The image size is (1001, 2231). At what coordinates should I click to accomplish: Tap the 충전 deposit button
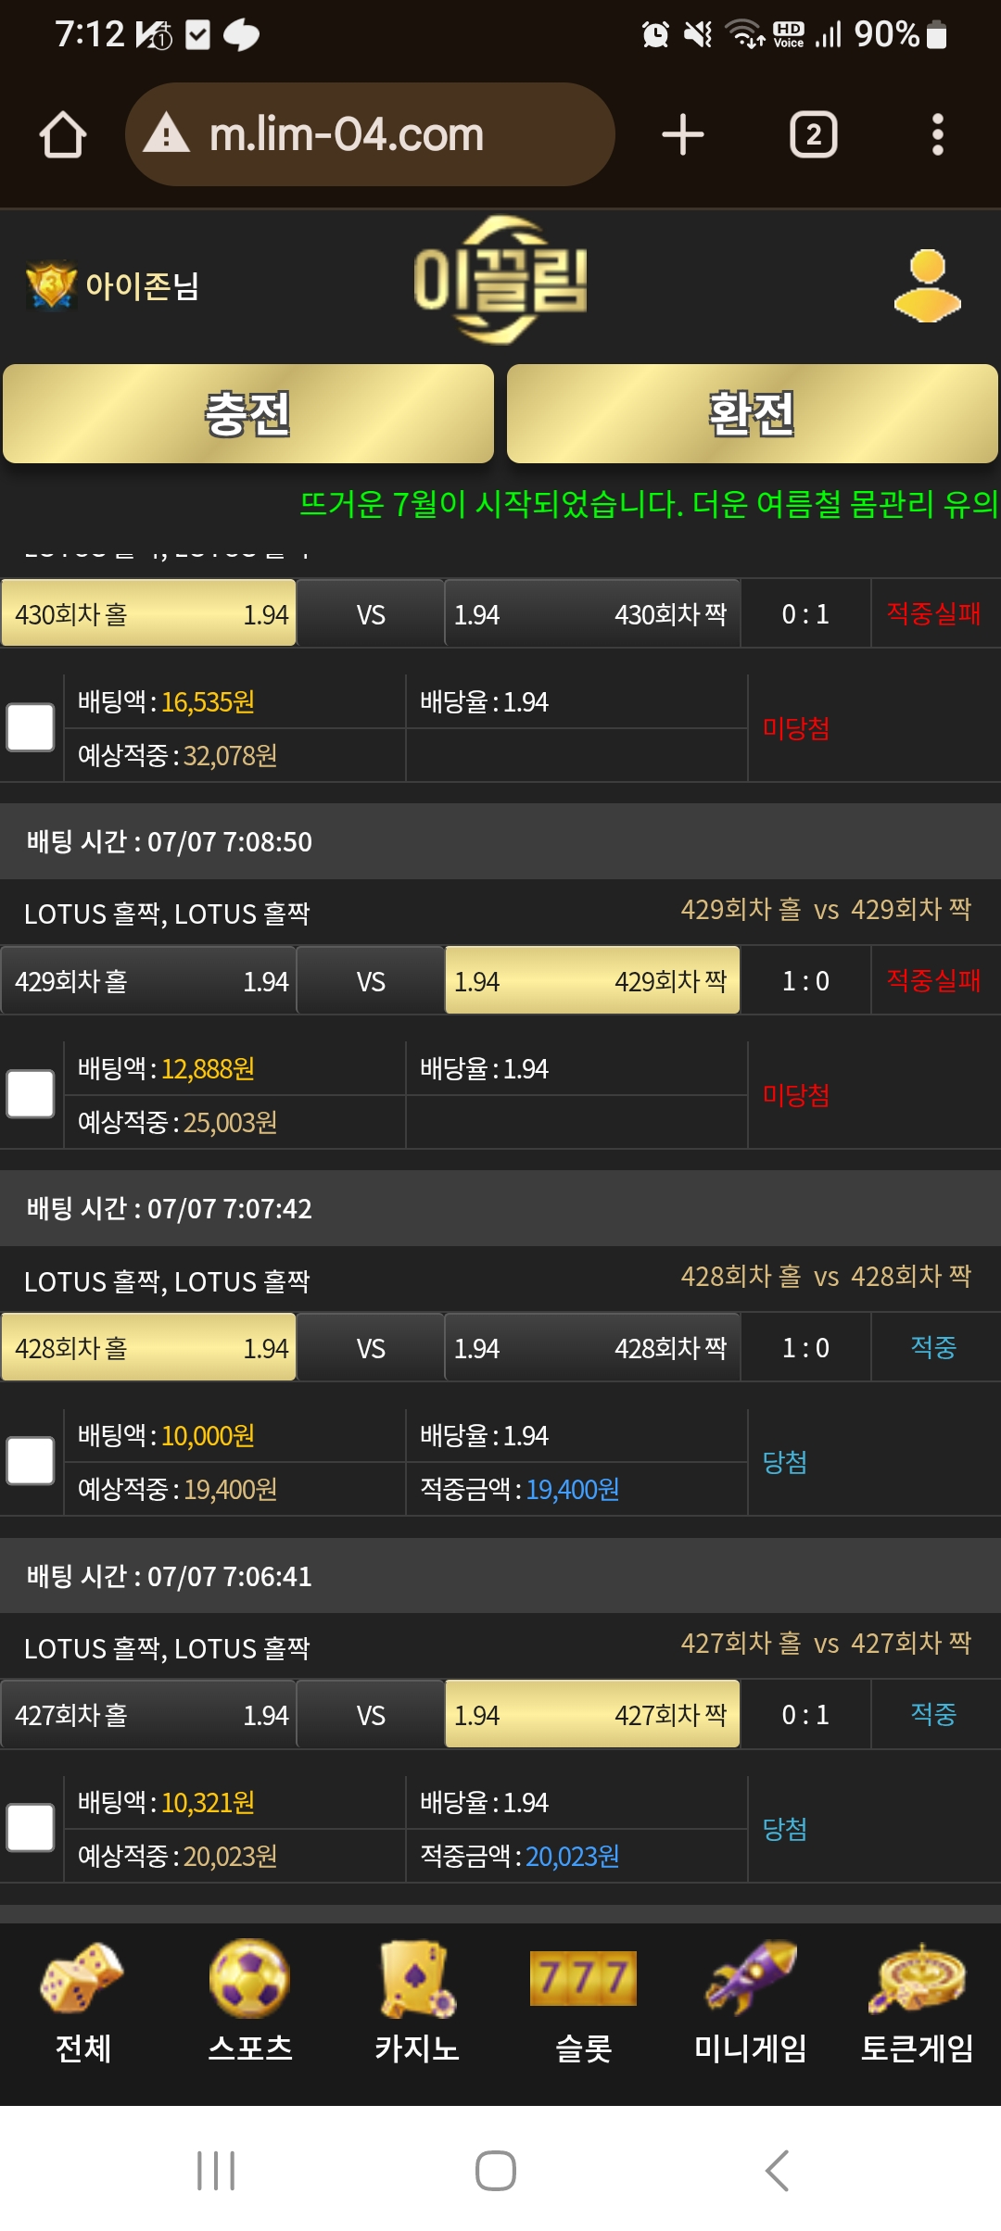[x=248, y=413]
